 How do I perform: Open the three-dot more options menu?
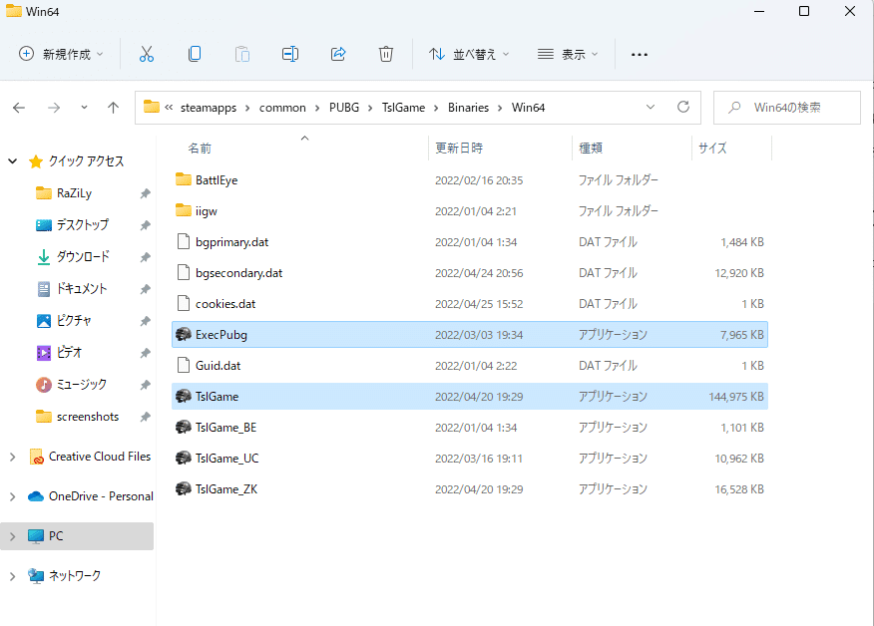pos(640,55)
